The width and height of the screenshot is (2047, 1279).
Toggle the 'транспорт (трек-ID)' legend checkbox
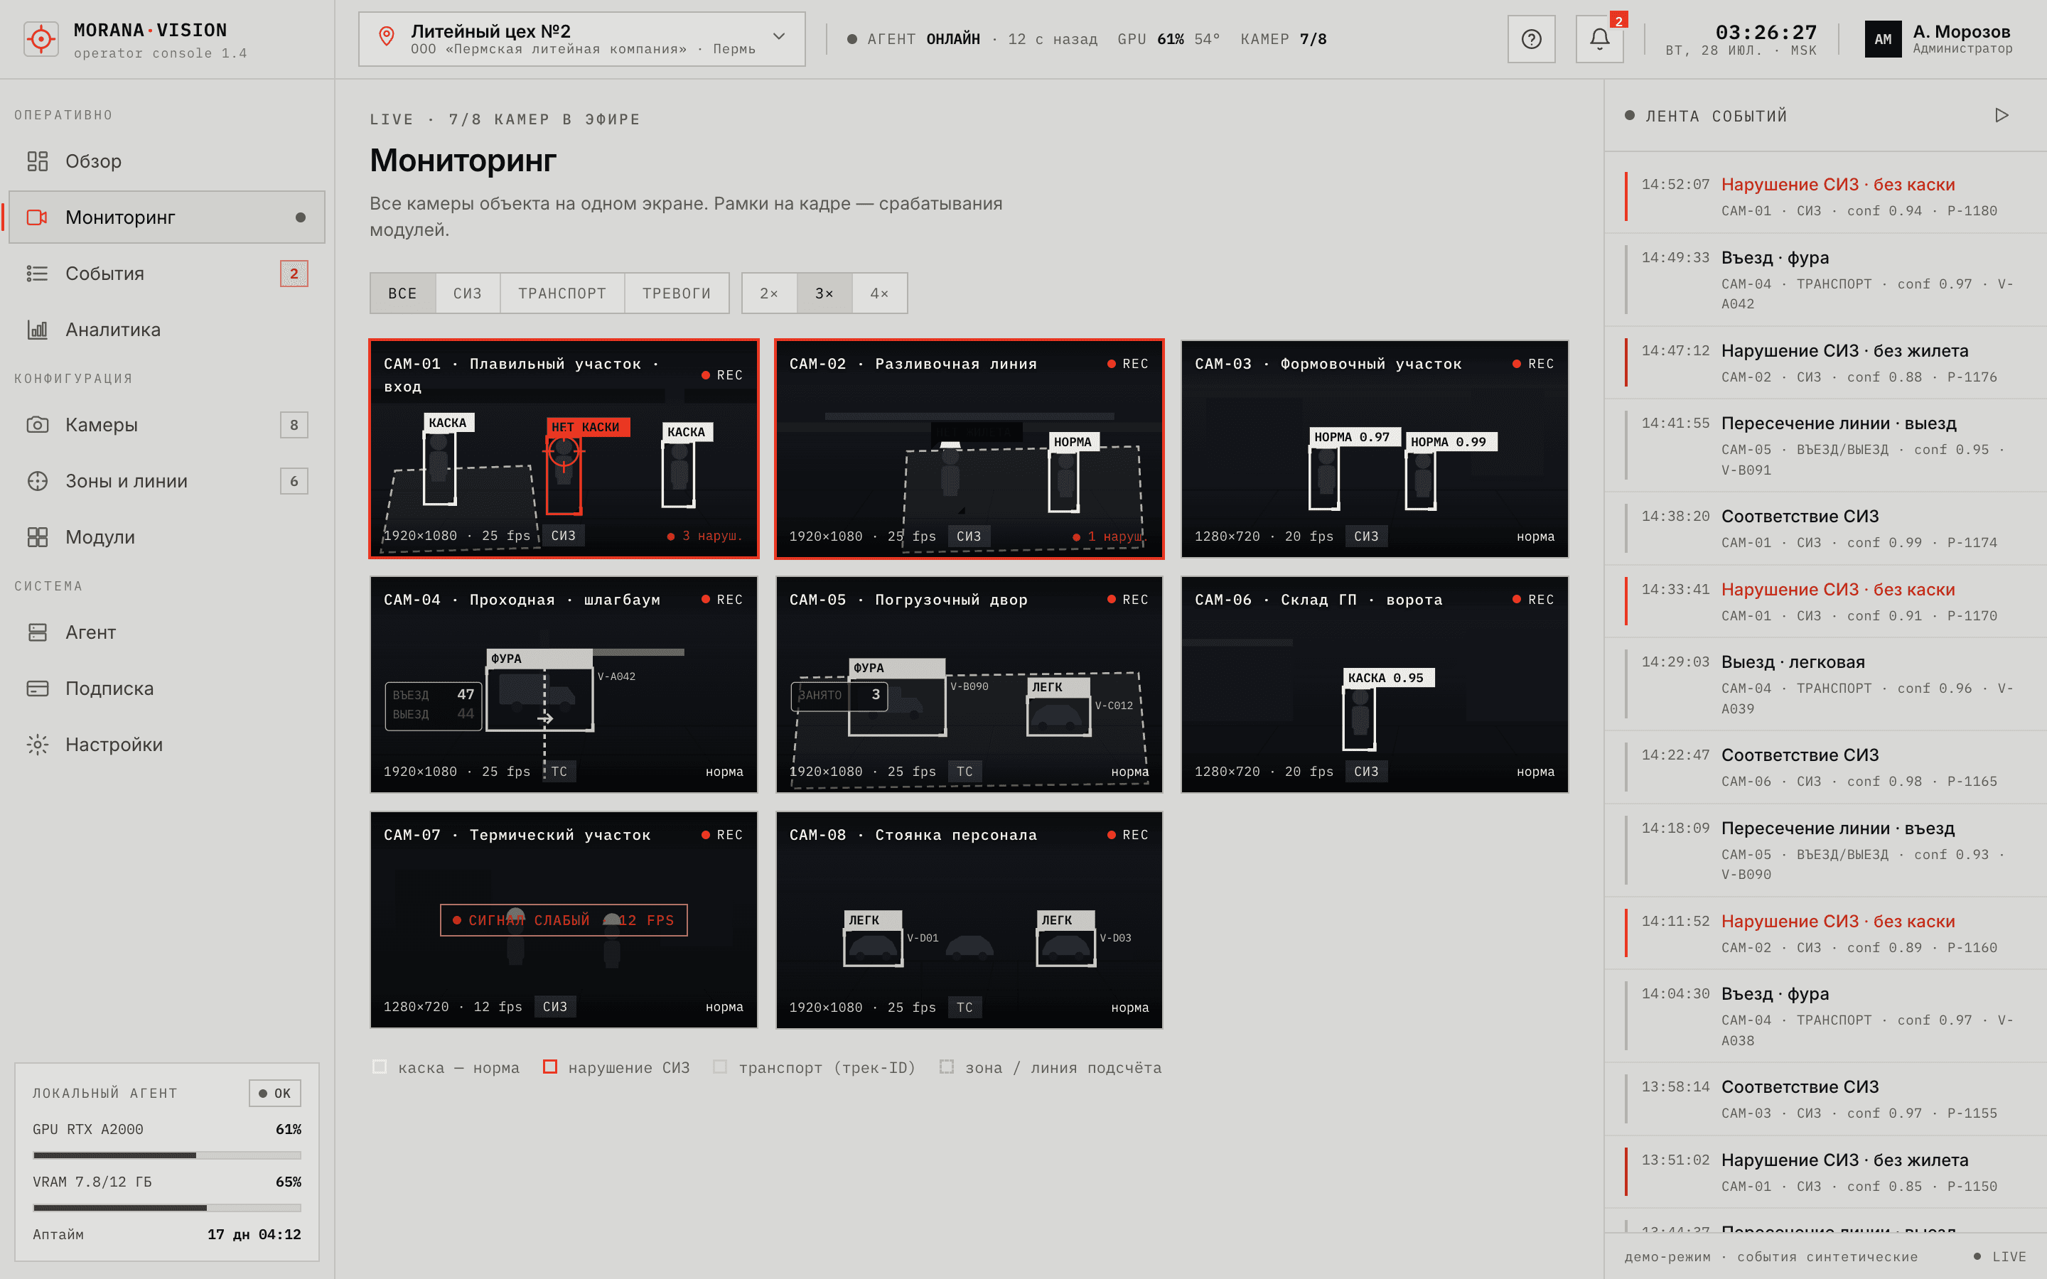(720, 1067)
